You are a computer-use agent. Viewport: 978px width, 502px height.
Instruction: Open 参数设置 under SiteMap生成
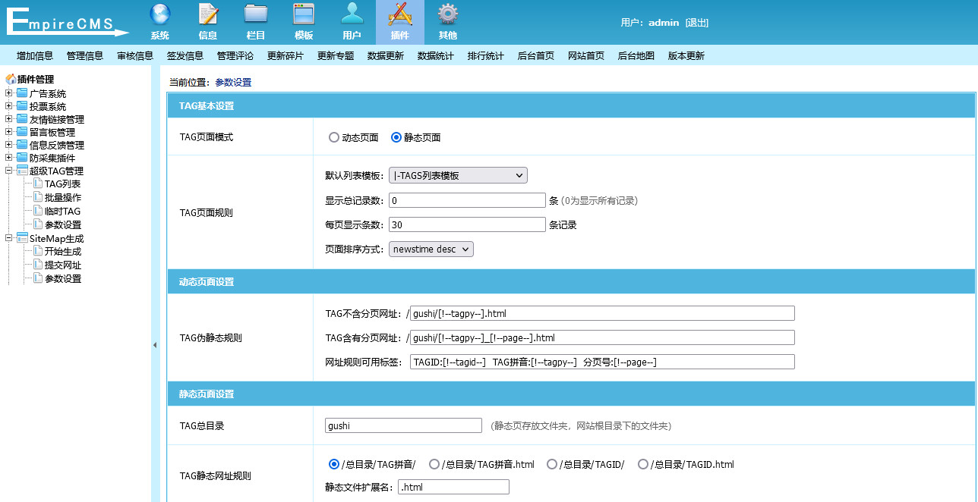coord(63,278)
